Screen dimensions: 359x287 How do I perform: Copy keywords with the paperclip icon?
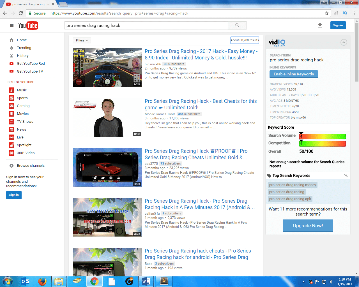[346, 175]
